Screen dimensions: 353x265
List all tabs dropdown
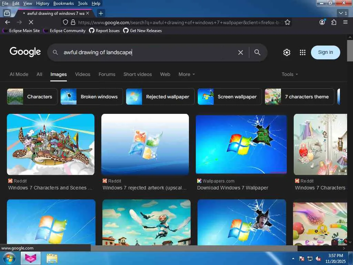coord(343,13)
